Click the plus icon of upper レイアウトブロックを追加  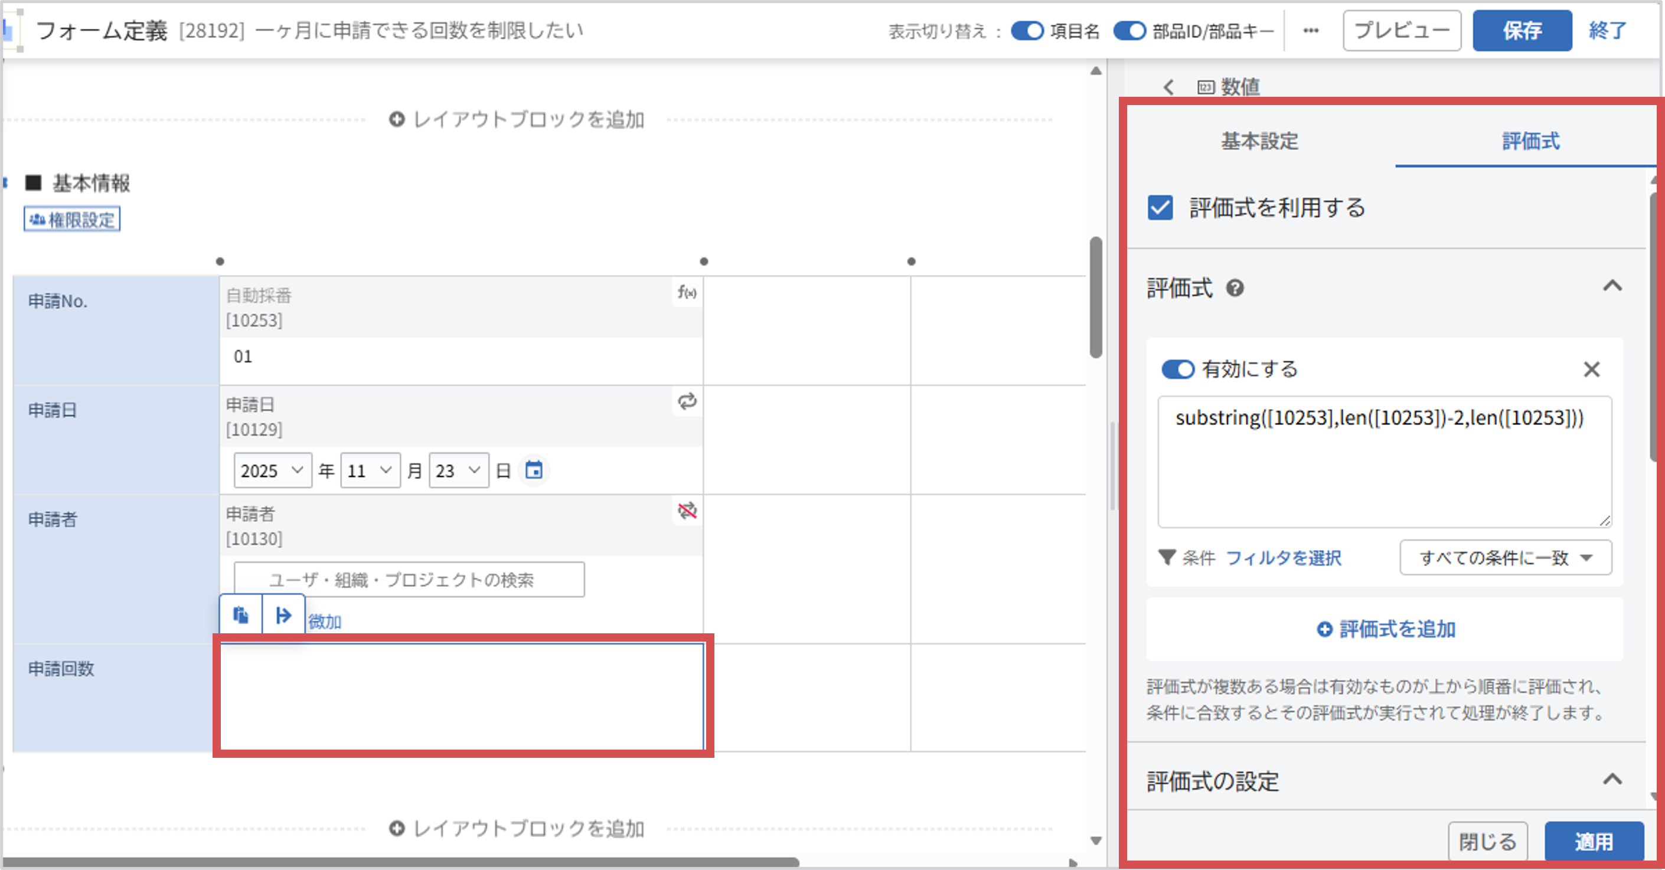point(397,119)
